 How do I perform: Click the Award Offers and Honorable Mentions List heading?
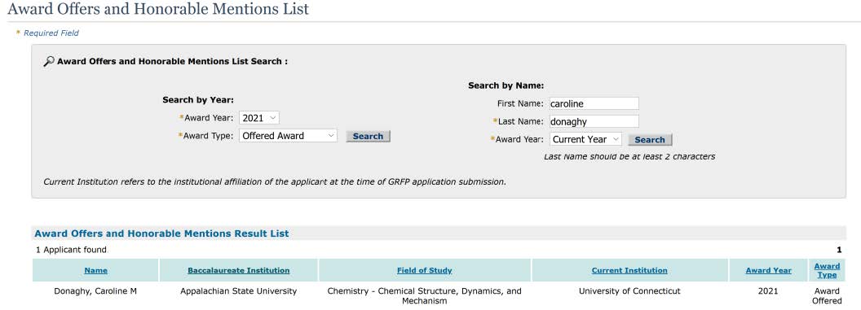pyautogui.click(x=158, y=9)
